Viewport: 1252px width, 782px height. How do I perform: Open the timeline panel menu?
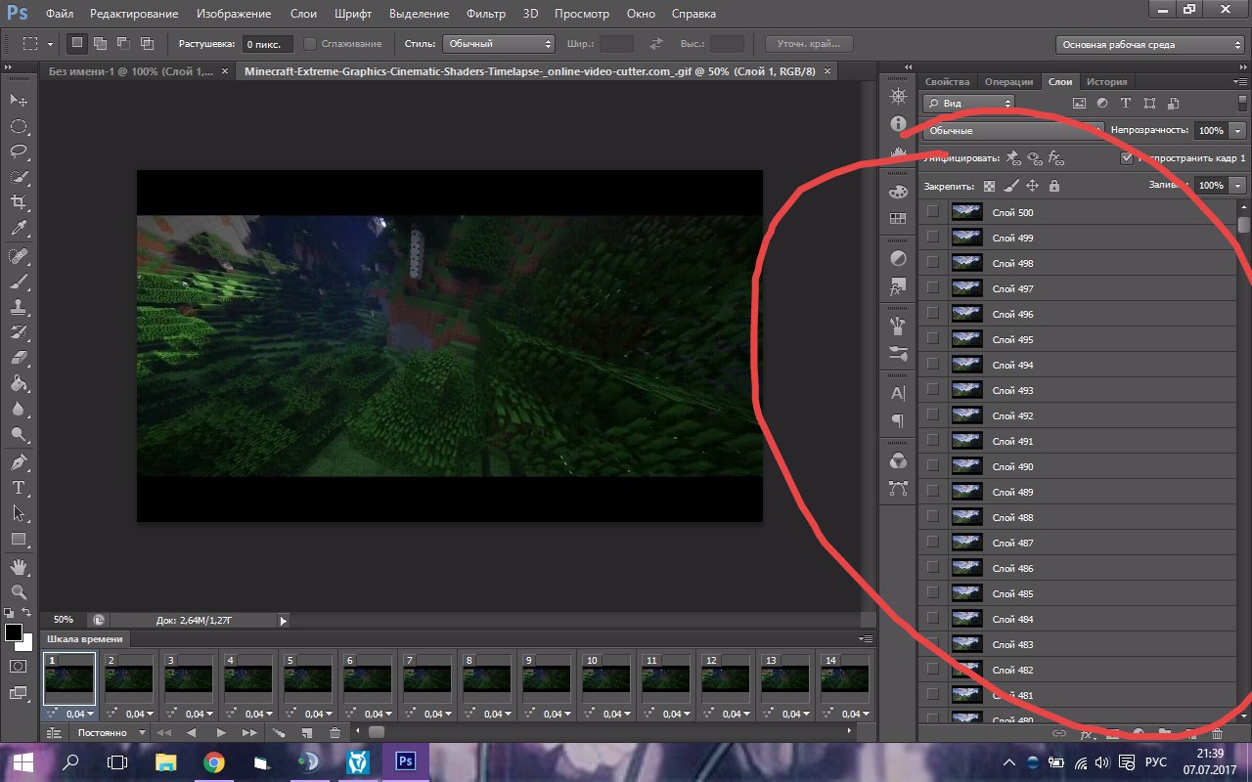point(866,638)
